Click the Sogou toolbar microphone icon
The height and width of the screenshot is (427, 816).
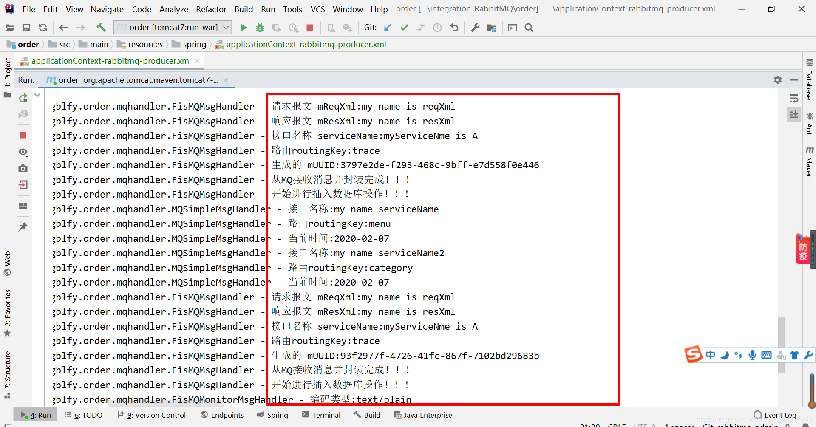pos(752,355)
